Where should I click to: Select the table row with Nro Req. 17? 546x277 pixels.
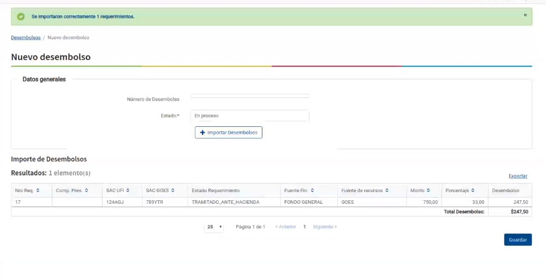233,202
